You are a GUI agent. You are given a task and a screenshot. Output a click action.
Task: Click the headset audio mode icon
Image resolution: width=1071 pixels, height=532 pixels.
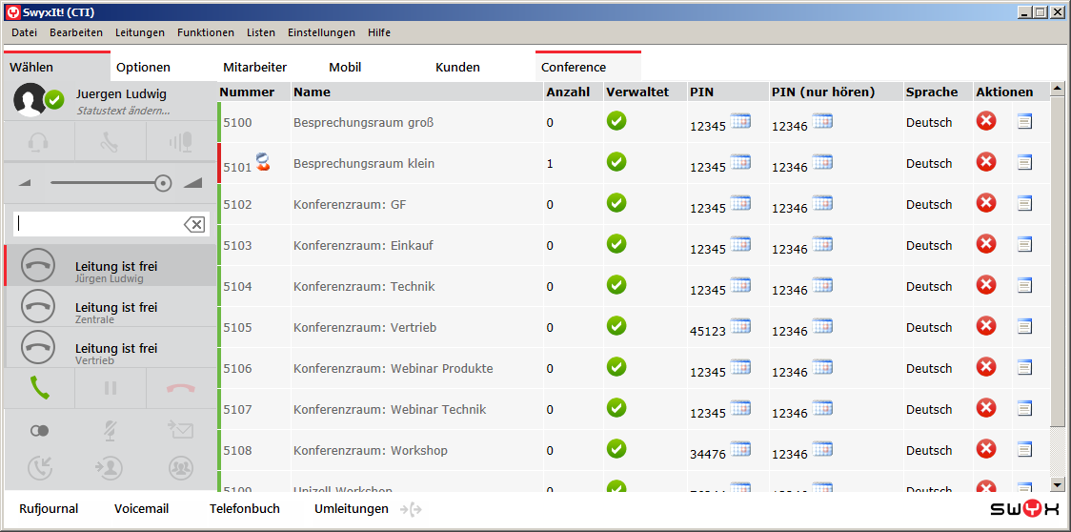tap(39, 142)
